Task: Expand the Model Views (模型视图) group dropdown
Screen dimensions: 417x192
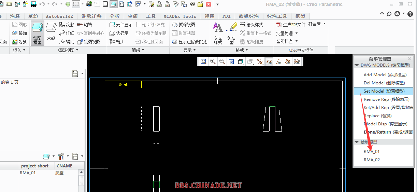Action: tap(68, 50)
